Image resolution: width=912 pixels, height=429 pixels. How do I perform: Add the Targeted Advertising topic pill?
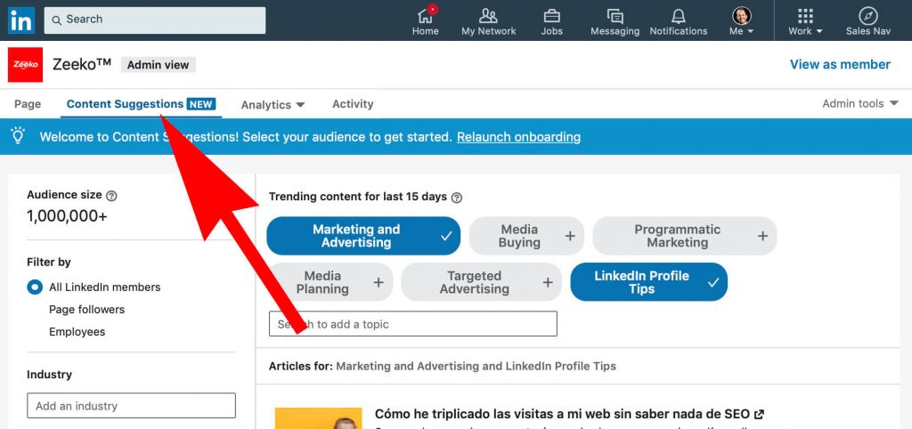click(481, 282)
